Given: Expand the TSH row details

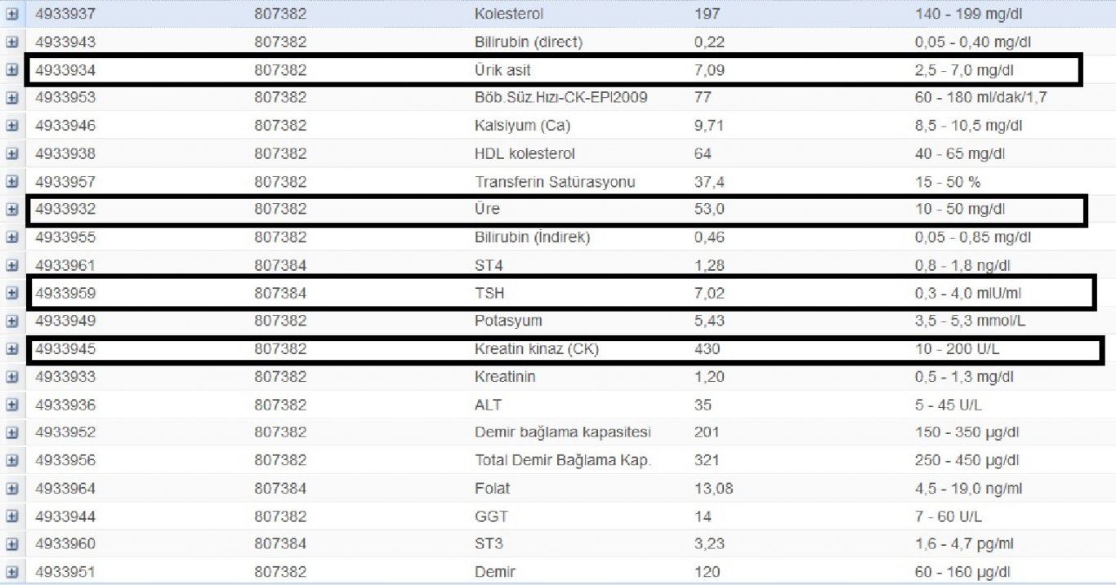Looking at the screenshot, I should [x=11, y=293].
